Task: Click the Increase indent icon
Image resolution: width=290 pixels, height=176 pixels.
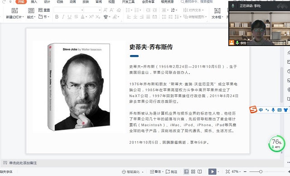Action: [x=155, y=10]
